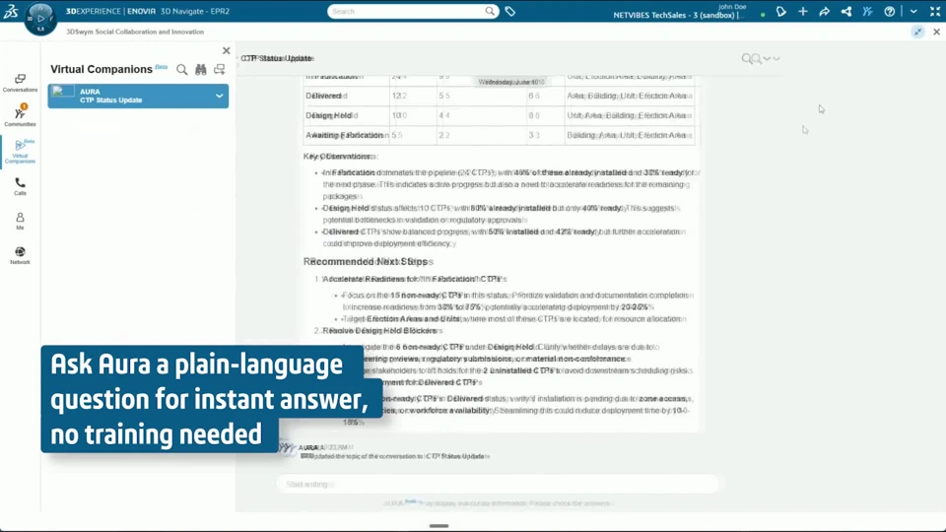
Task: Select AURA CTP Status Update conversation
Action: tap(138, 96)
